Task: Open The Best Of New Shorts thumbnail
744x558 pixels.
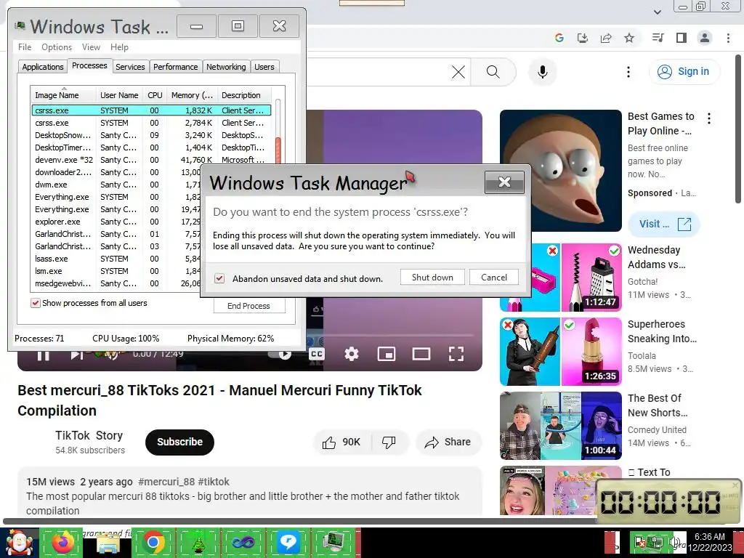Action: pyautogui.click(x=560, y=426)
